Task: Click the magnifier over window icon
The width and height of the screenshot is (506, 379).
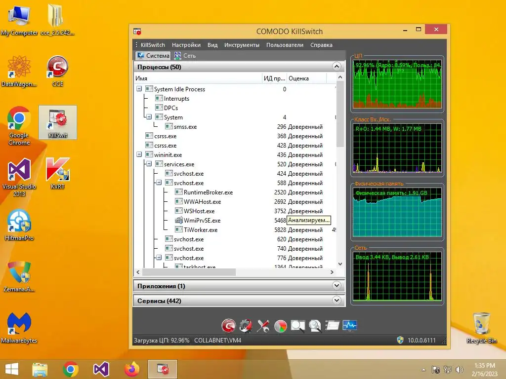Action: 298,326
